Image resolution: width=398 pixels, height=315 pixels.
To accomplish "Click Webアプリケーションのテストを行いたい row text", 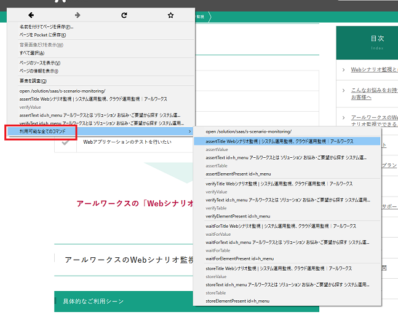I will pyautogui.click(x=127, y=142).
